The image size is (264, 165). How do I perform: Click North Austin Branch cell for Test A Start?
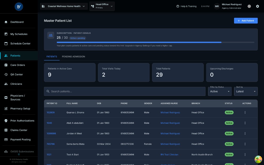(x=202, y=155)
